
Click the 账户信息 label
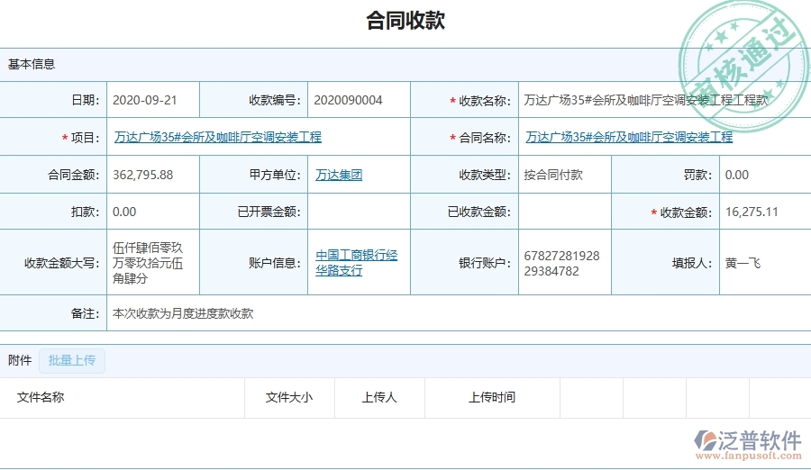tap(275, 263)
